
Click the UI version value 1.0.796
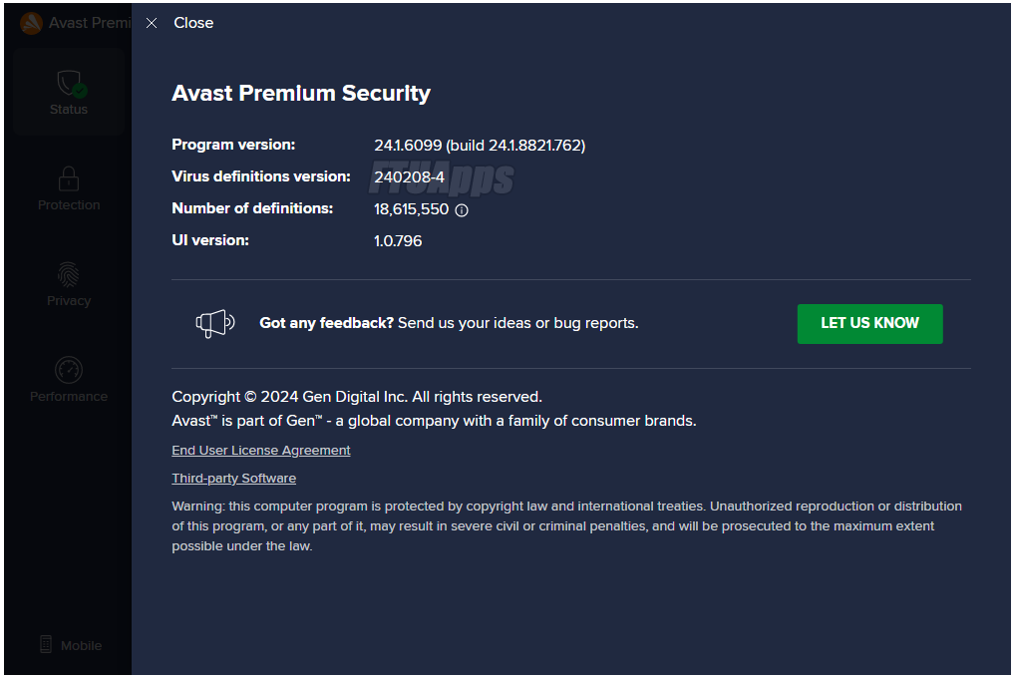398,241
